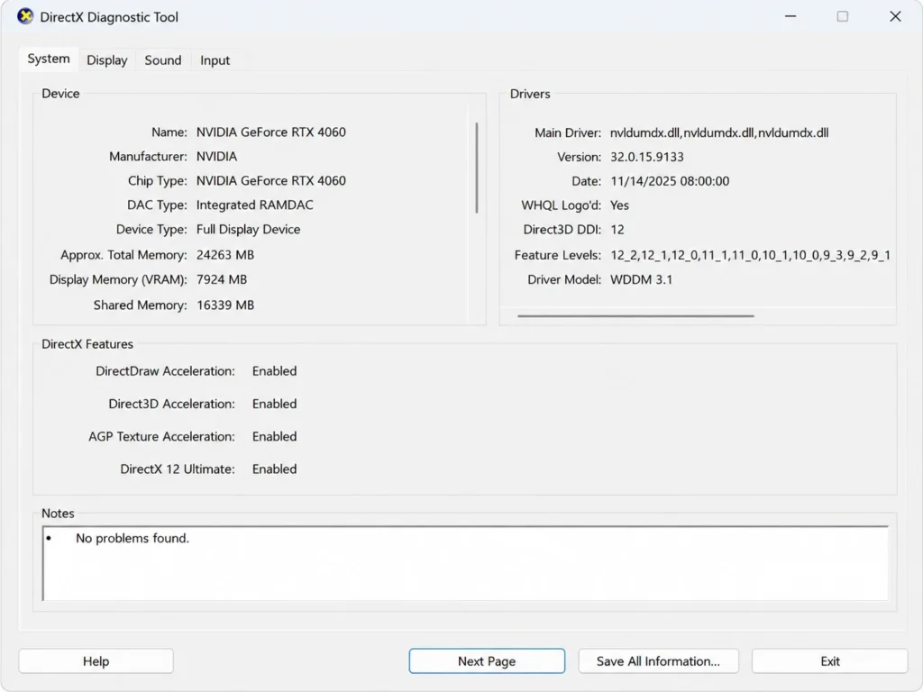Image resolution: width=923 pixels, height=692 pixels.
Task: Click the Approx. Total Memory label
Action: tap(123, 255)
